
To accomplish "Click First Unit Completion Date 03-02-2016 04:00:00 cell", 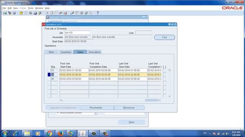I will pyautogui.click(x=103, y=79).
